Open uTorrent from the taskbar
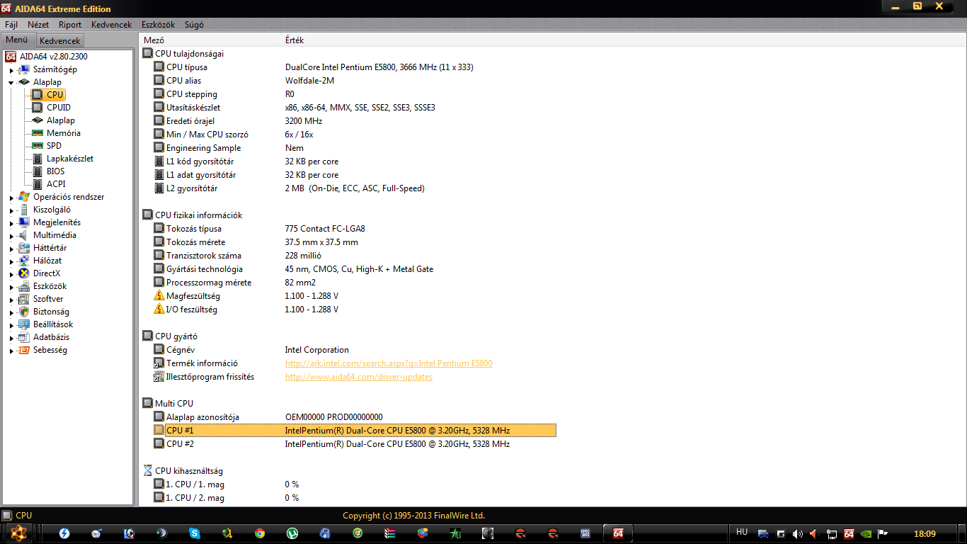 292,533
